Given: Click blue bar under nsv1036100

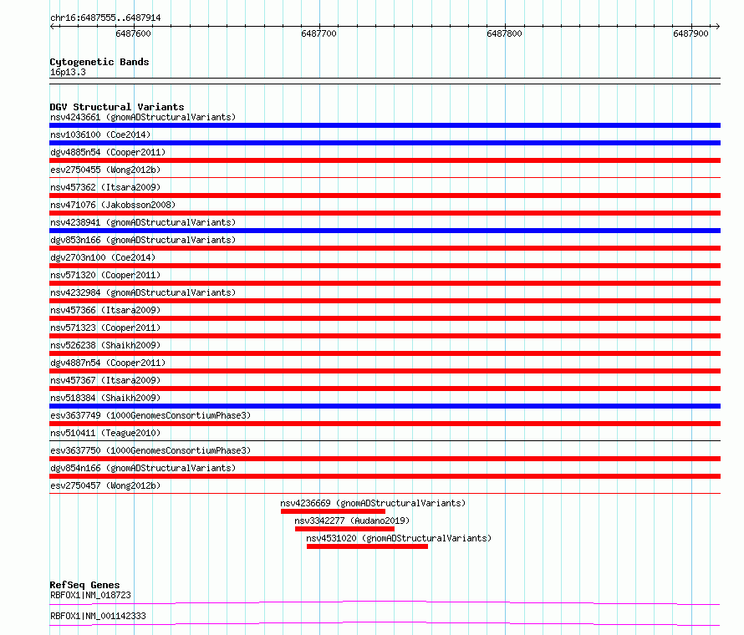Looking at the screenshot, I should click(385, 143).
